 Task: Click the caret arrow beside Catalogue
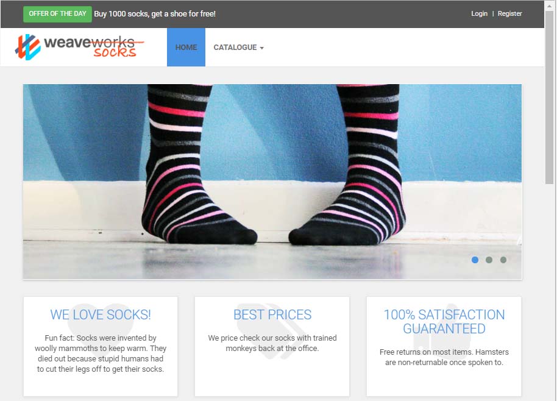tap(262, 48)
